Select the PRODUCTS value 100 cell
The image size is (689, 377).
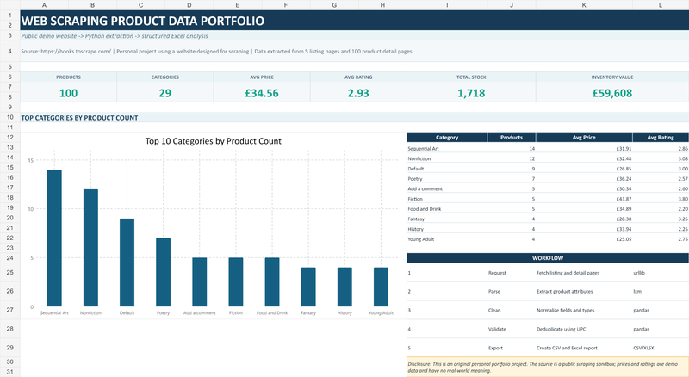click(x=68, y=93)
